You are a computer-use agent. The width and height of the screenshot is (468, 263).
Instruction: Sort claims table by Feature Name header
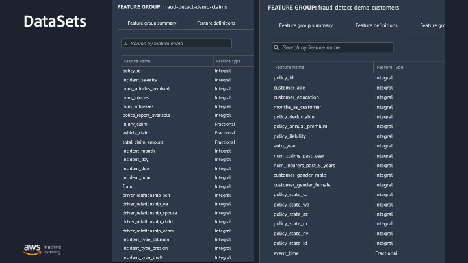coord(137,61)
